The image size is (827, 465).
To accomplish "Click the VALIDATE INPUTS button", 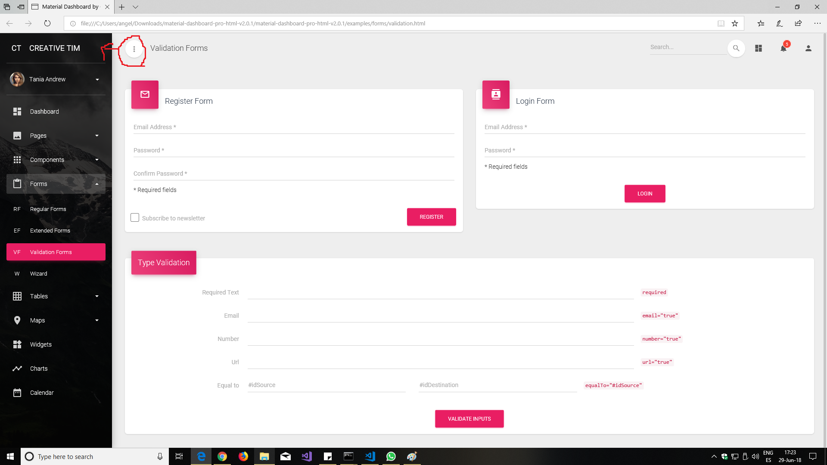I will pyautogui.click(x=469, y=419).
